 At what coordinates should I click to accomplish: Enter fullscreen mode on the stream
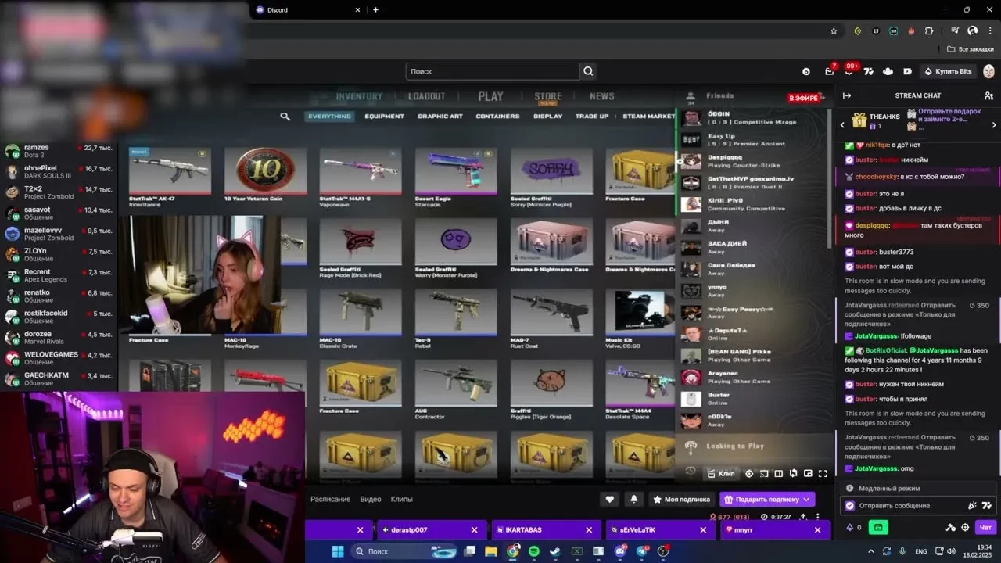point(823,473)
